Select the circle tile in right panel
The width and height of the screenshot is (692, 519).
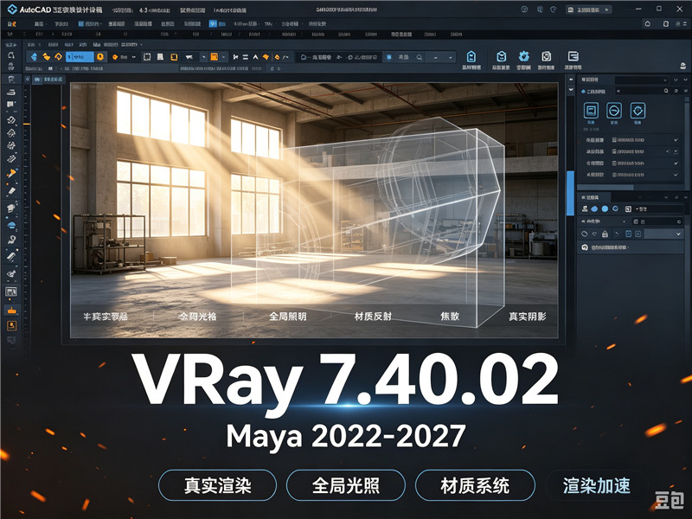[x=614, y=111]
